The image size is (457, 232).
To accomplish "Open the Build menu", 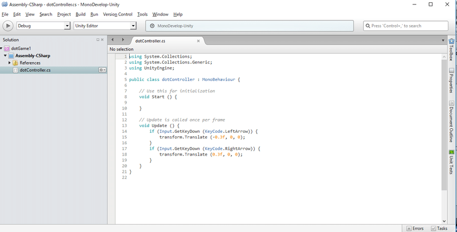I will click(81, 14).
